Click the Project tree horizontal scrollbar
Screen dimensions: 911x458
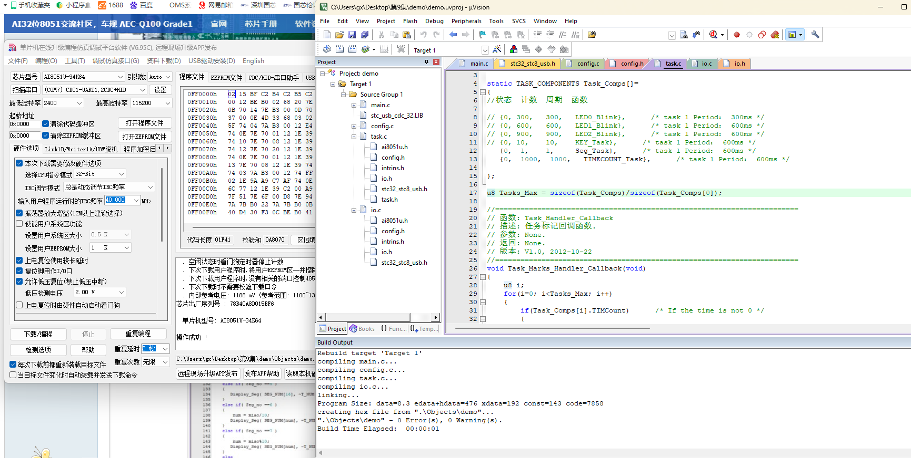pos(378,317)
